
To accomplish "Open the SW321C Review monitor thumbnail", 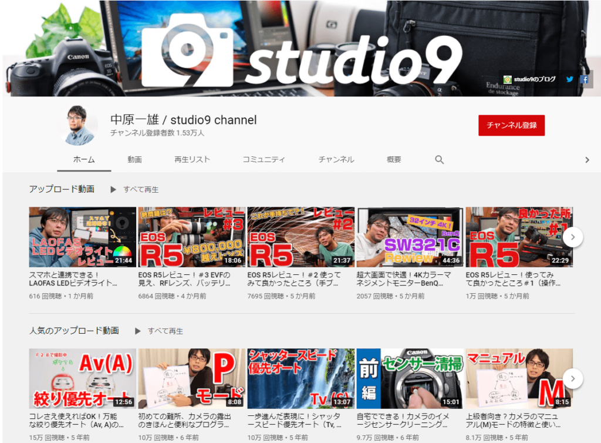I will pos(410,237).
